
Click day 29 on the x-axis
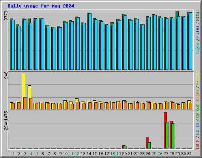178,154
